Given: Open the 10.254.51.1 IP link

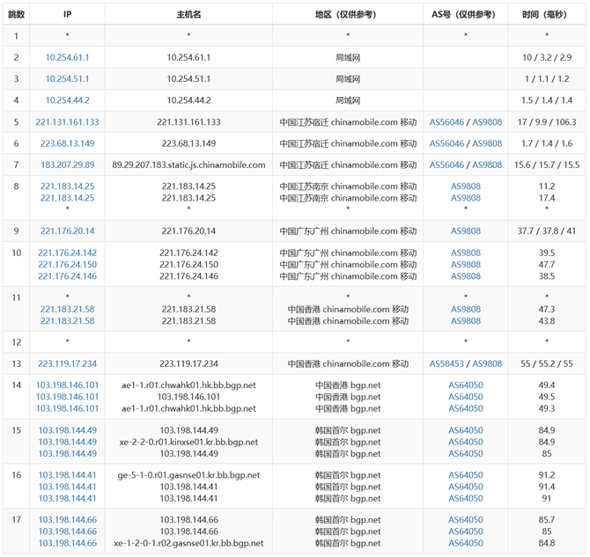Looking at the screenshot, I should 68,79.
